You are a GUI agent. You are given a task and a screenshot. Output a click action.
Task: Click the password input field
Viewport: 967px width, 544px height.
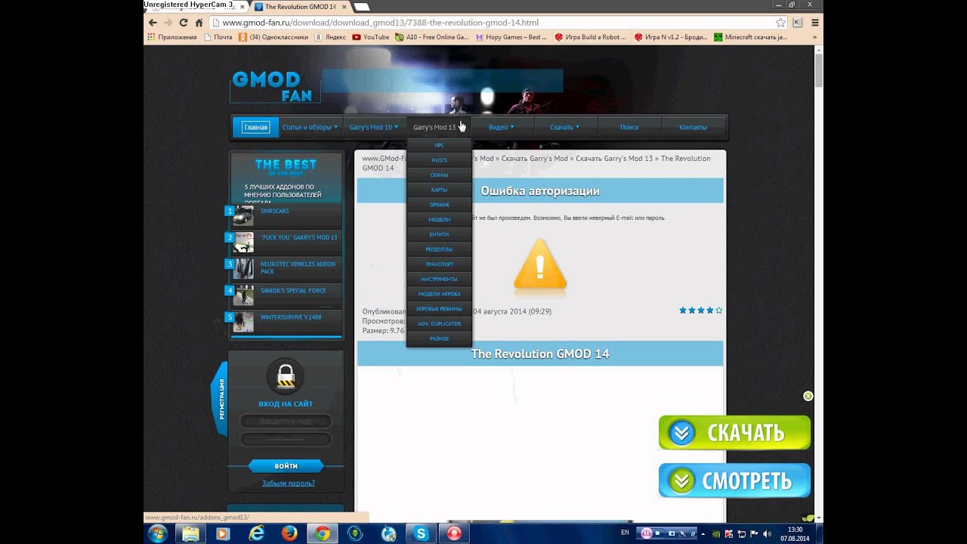click(x=286, y=439)
